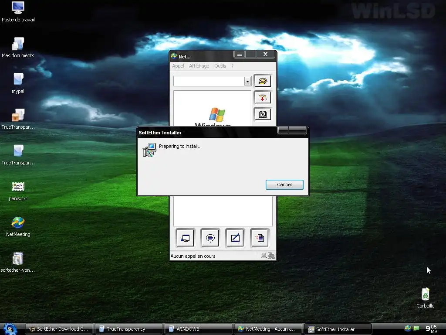Expand the NetMeeting address dropdown arrow
Image resolution: width=446 pixels, height=335 pixels.
(x=247, y=82)
